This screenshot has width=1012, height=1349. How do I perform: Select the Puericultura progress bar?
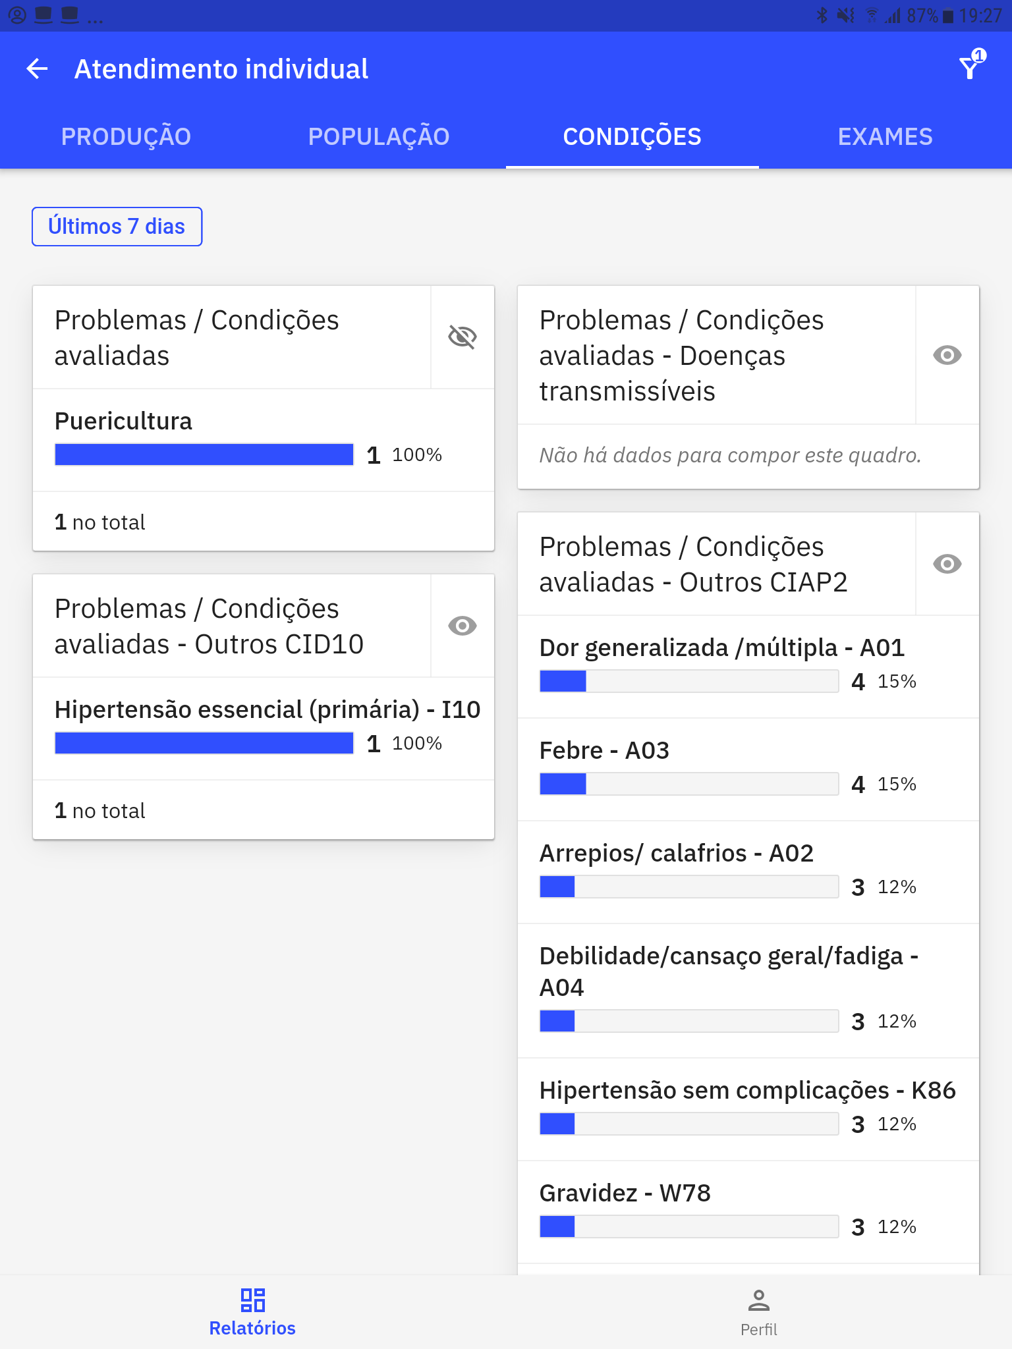(x=204, y=454)
